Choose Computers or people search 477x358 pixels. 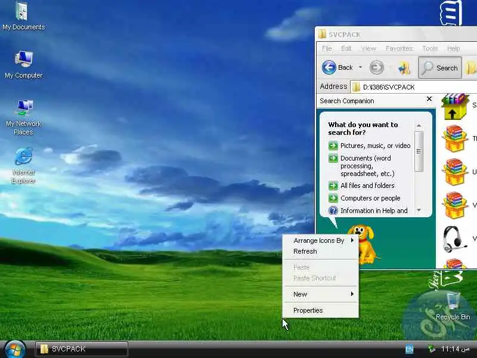click(370, 198)
